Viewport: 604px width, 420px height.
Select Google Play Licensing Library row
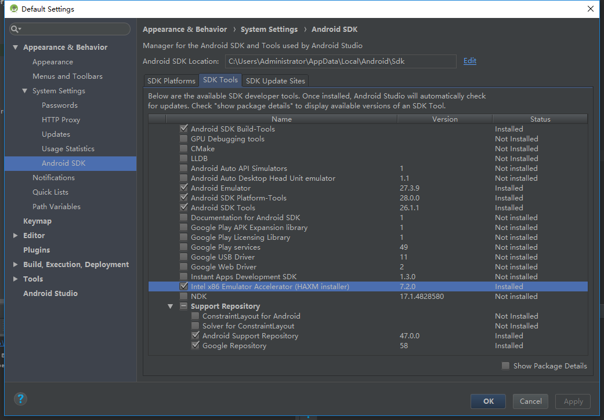[368, 238]
